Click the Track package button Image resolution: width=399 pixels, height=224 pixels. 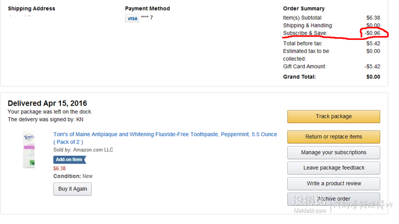[x=333, y=117]
